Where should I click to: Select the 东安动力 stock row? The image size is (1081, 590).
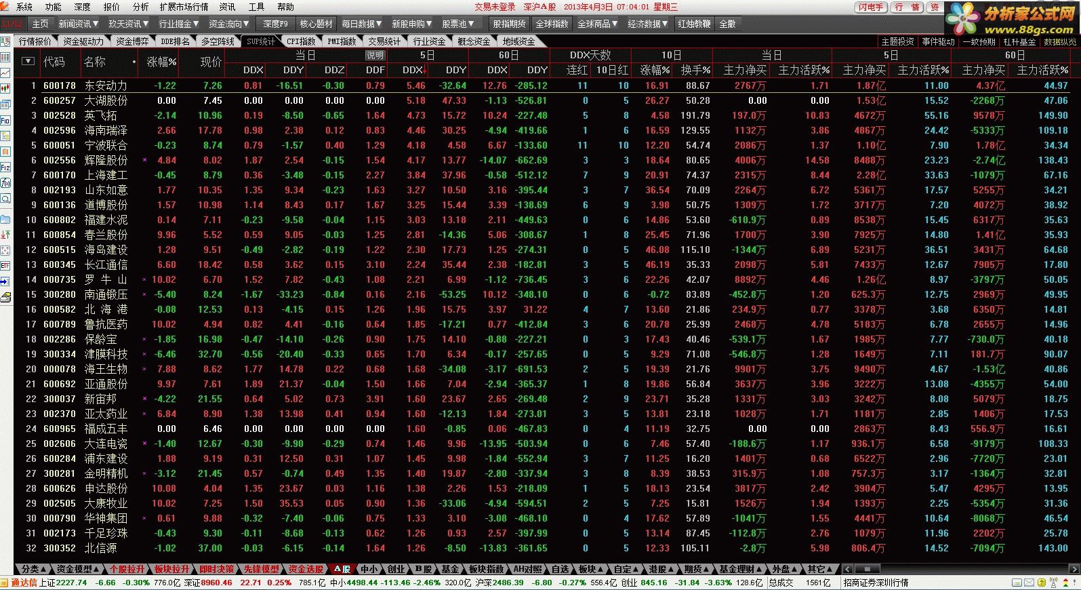coord(546,85)
